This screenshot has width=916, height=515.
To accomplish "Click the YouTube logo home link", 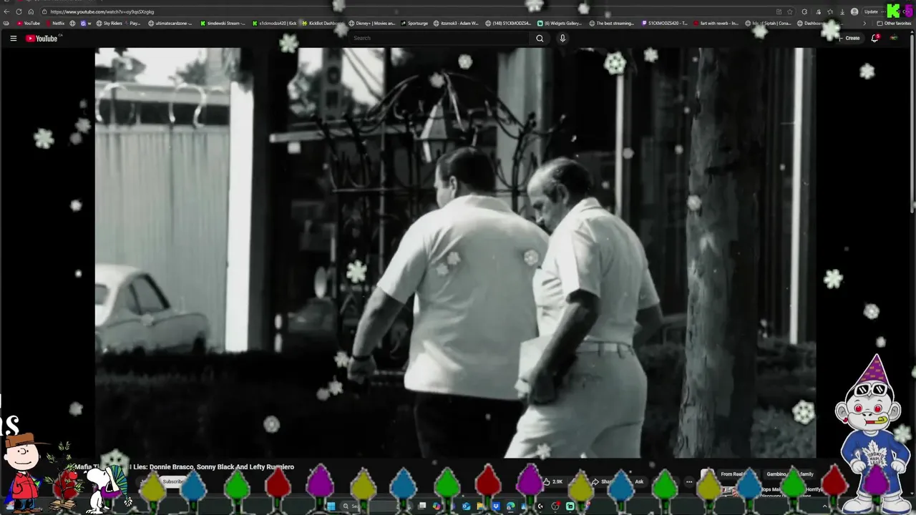I will click(42, 38).
